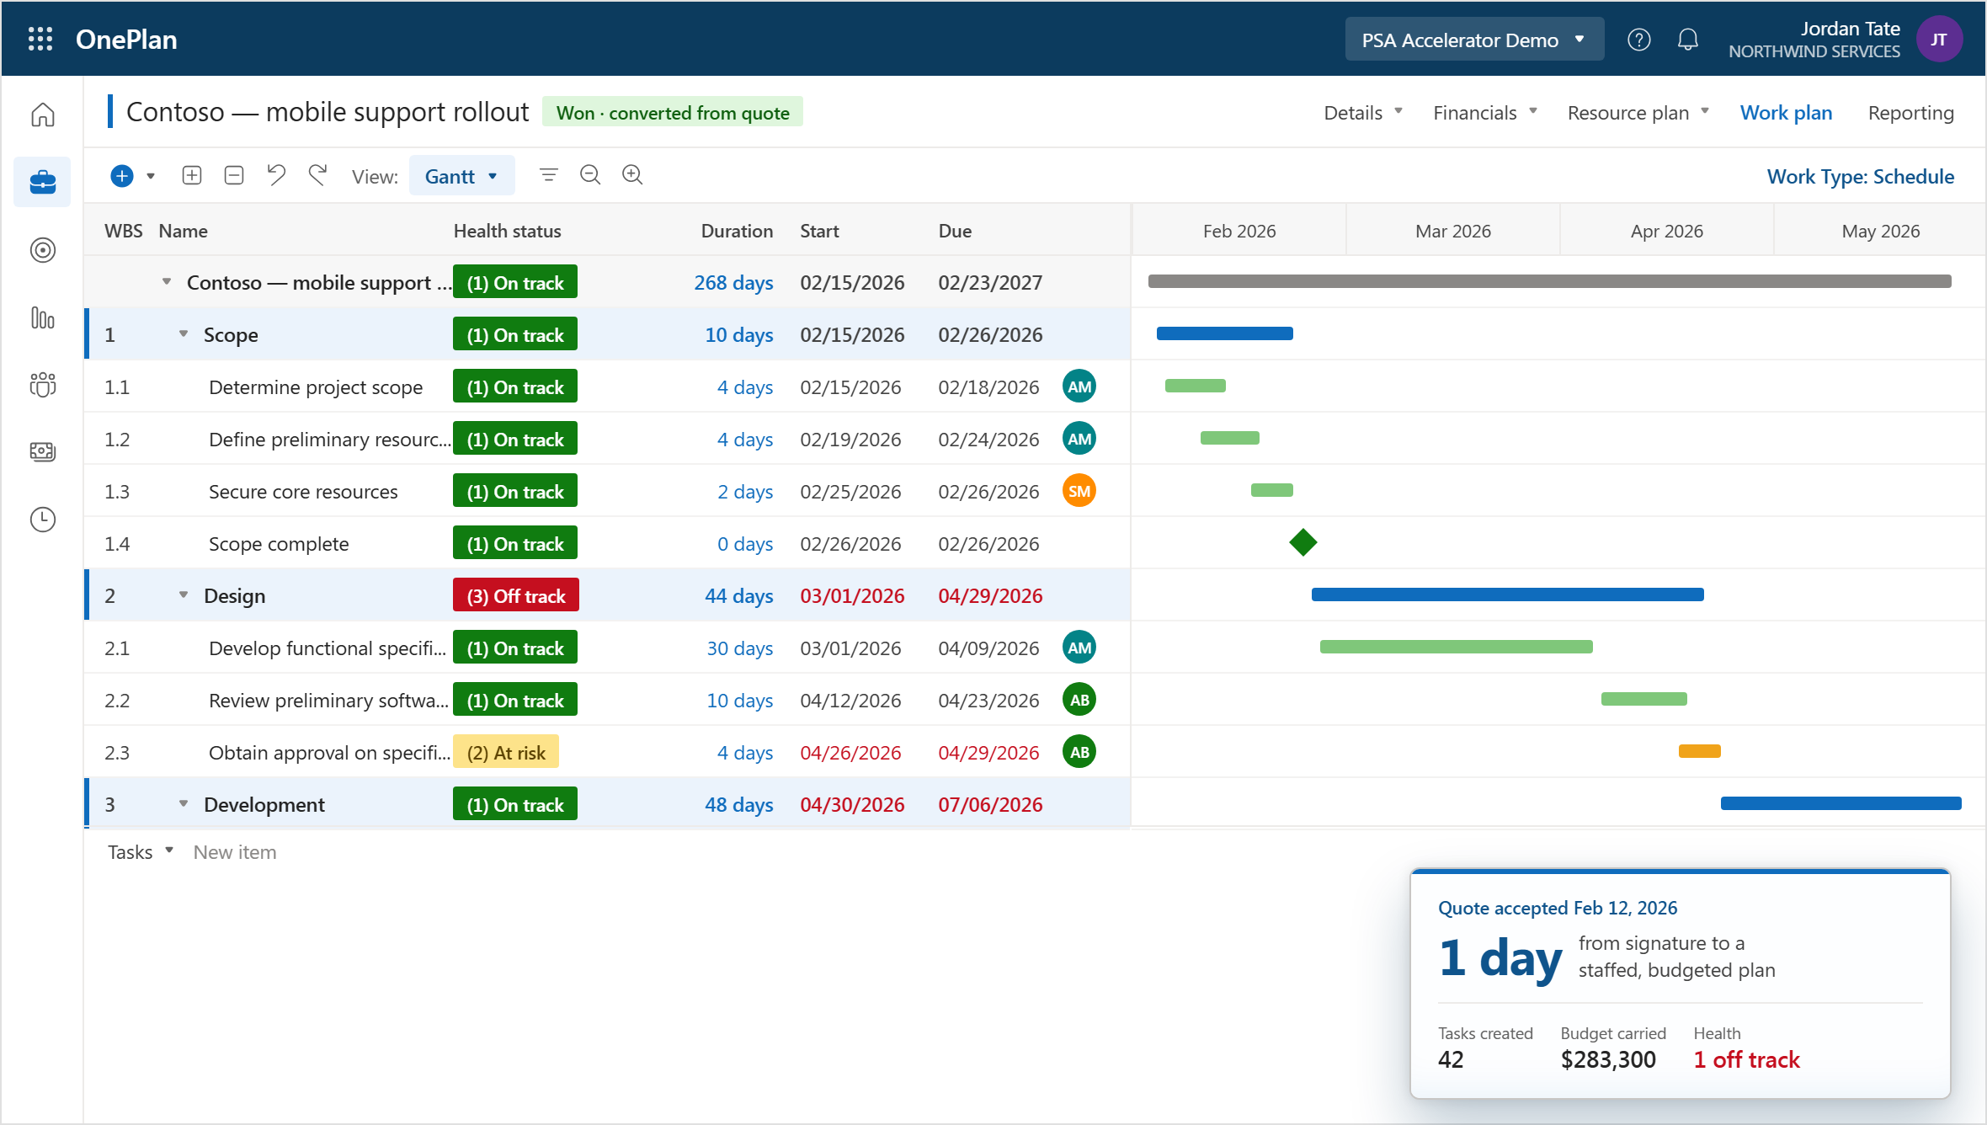Image resolution: width=1987 pixels, height=1125 pixels.
Task: Open the Tasks type dropdown
Action: pyautogui.click(x=141, y=852)
